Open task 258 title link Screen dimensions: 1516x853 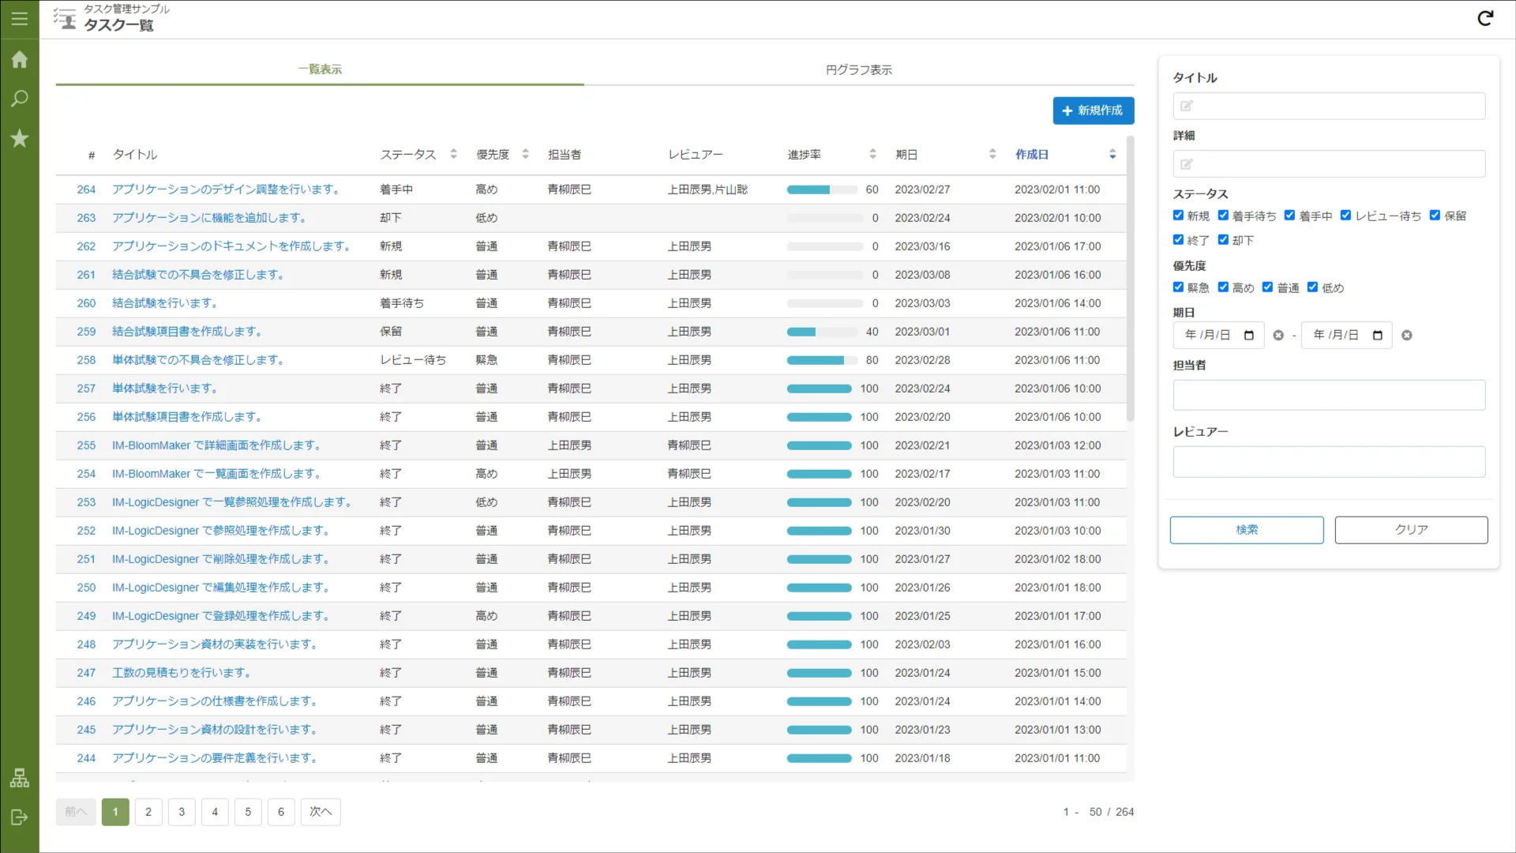[197, 360]
